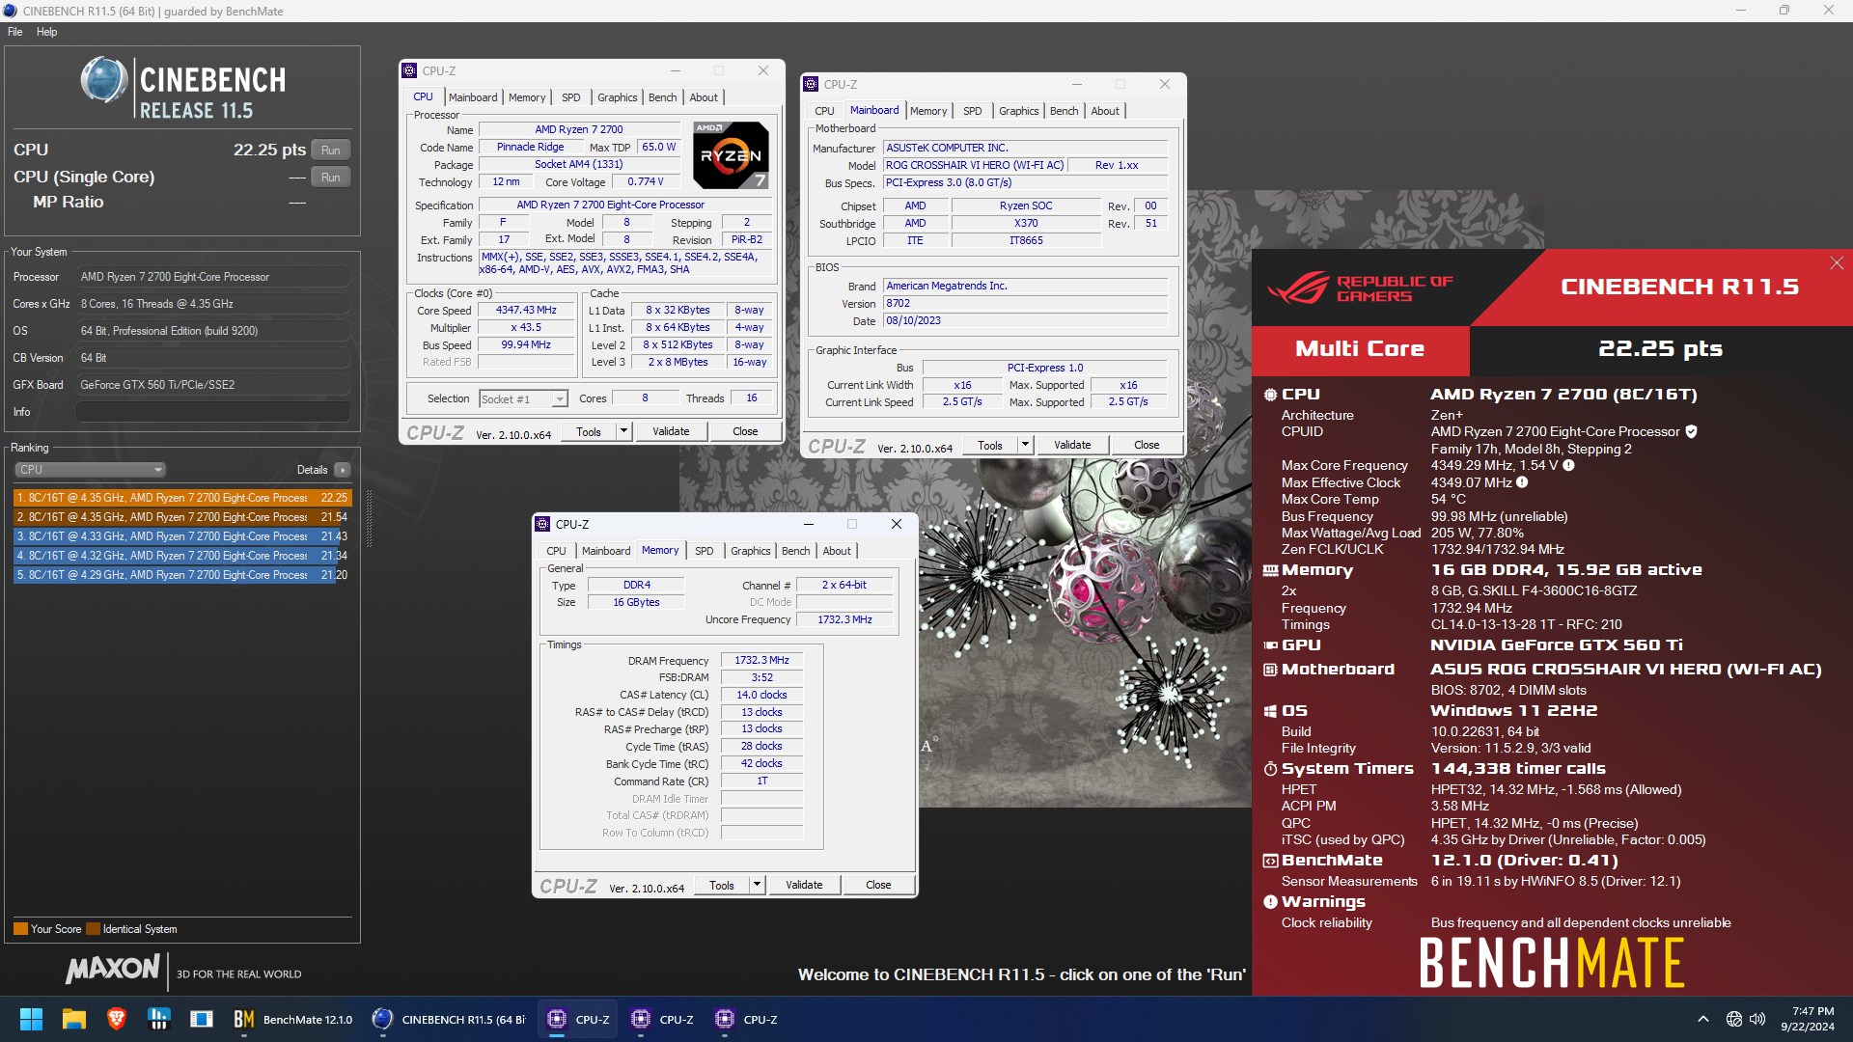This screenshot has height=1042, width=1853.
Task: Activate third CPU-Z taskbar item
Action: (x=747, y=1019)
